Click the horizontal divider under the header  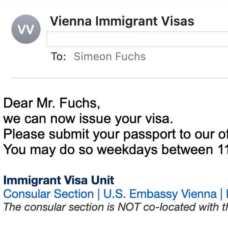point(120,78)
